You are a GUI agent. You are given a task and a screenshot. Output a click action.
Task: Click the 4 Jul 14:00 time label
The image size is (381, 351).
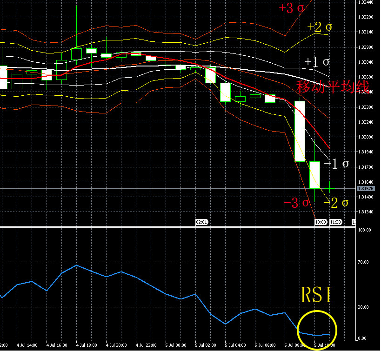coord(27,345)
